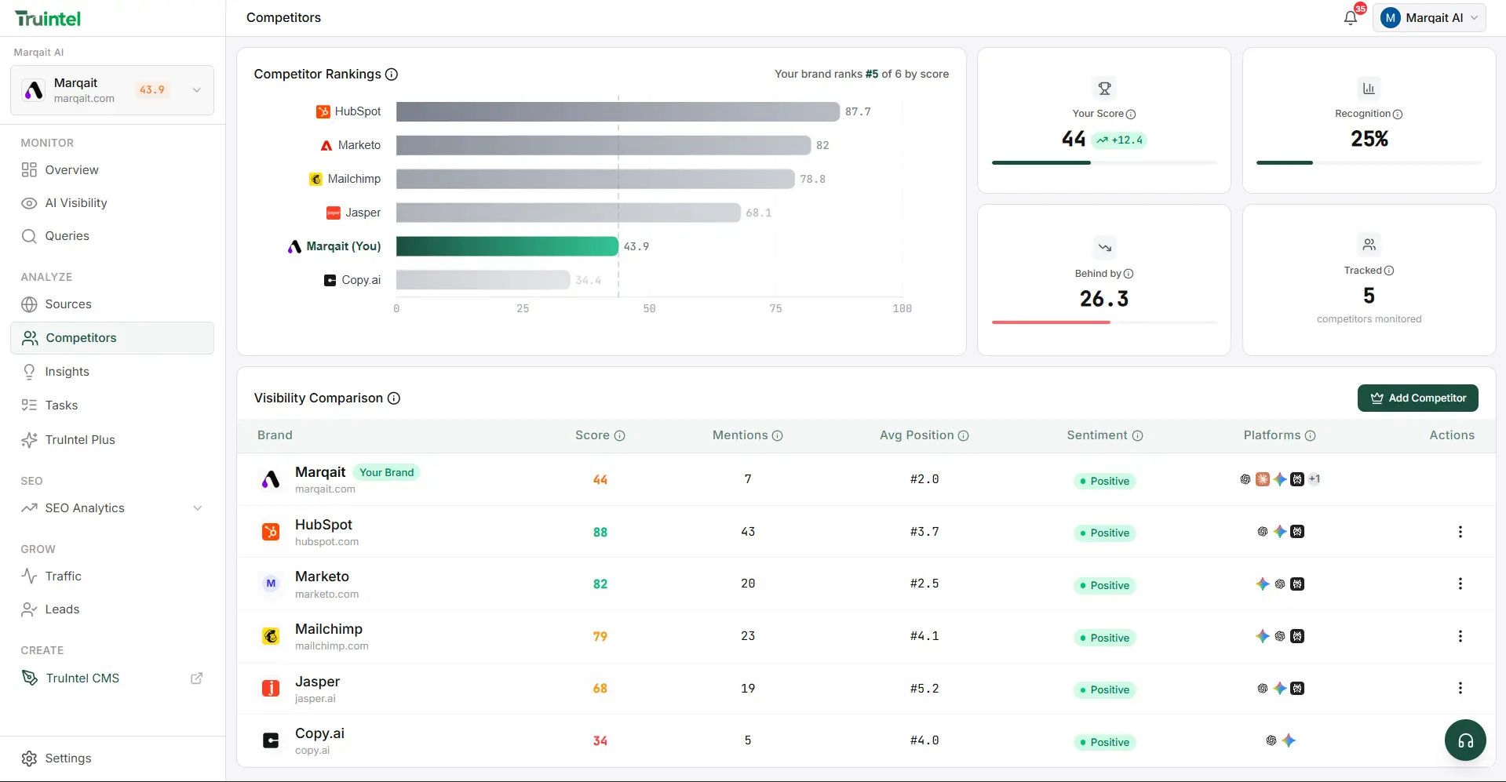1506x782 pixels.
Task: Click the notification bell showing 35 alerts
Action: [x=1351, y=17]
